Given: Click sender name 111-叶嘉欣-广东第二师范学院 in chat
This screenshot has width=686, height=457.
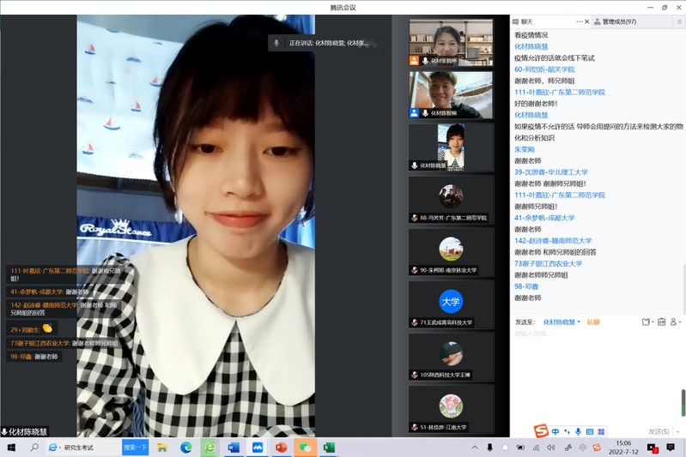Looking at the screenshot, I should (x=559, y=92).
